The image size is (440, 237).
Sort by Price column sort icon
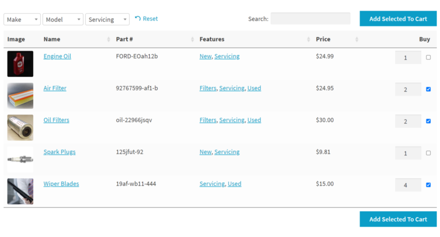click(x=357, y=40)
